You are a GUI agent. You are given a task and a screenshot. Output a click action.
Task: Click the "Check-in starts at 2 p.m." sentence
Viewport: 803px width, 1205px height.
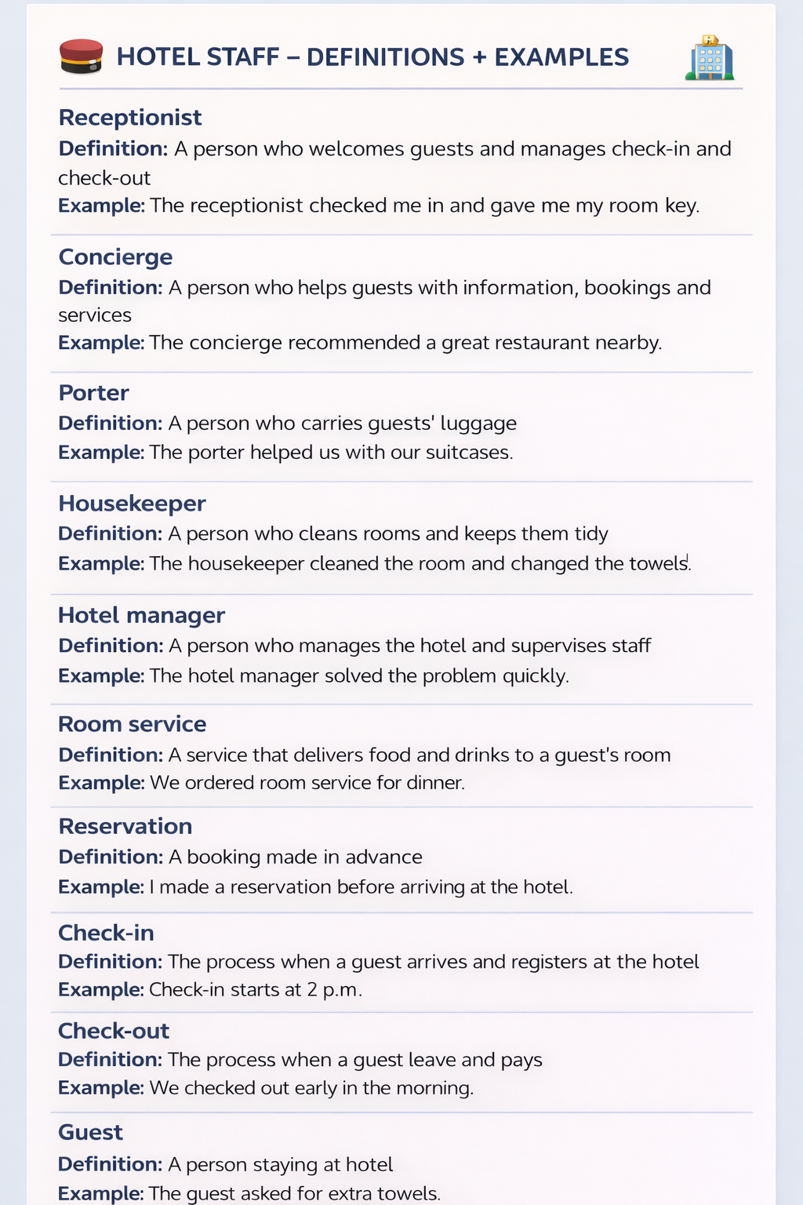256,990
